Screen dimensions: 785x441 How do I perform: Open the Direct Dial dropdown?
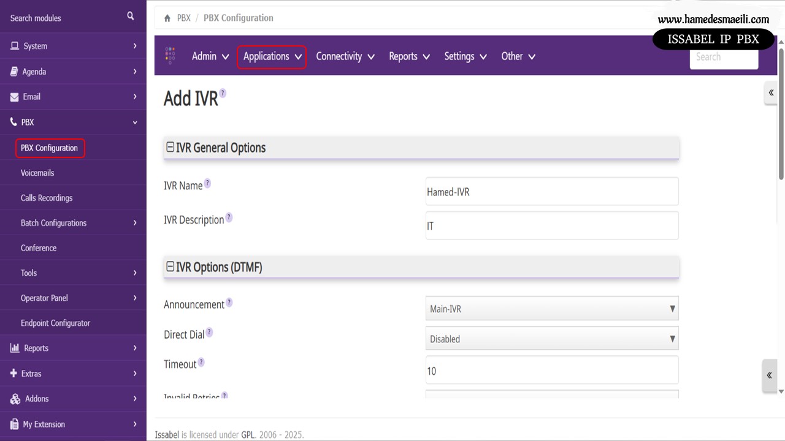(551, 339)
